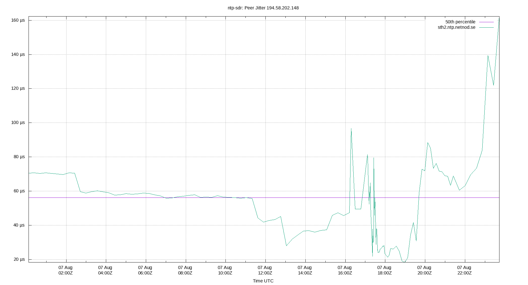Click the '07 Aug 06:00Z' x-axis label
The image size is (528, 285).
tap(145, 270)
